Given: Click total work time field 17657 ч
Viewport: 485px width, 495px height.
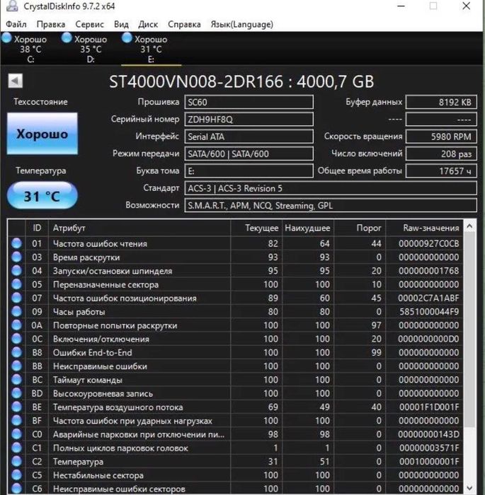Looking at the screenshot, I should coord(441,171).
